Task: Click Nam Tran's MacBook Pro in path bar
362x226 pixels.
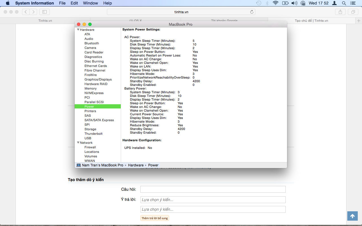Action: [102, 165]
